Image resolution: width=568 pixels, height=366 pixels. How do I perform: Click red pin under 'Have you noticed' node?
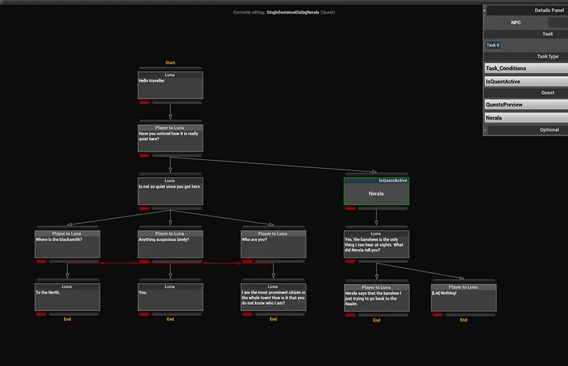point(144,155)
